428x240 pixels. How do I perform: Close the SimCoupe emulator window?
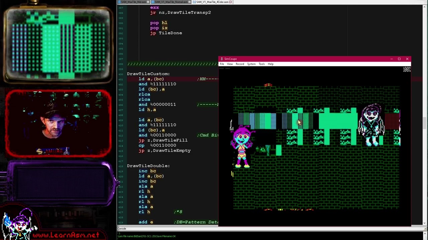(407, 59)
